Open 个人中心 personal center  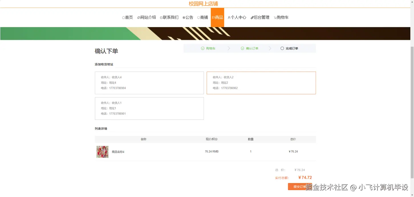coord(237,17)
